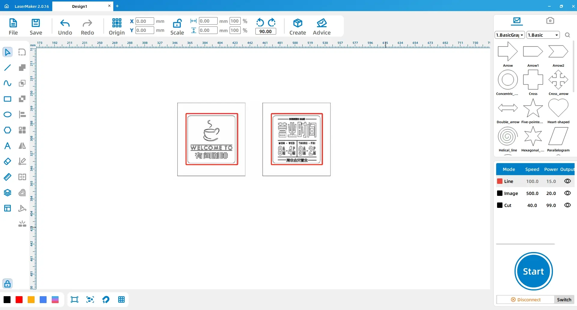Viewport: 577px width, 310px height.
Task: Select the pointer selection tool
Action: [x=8, y=52]
